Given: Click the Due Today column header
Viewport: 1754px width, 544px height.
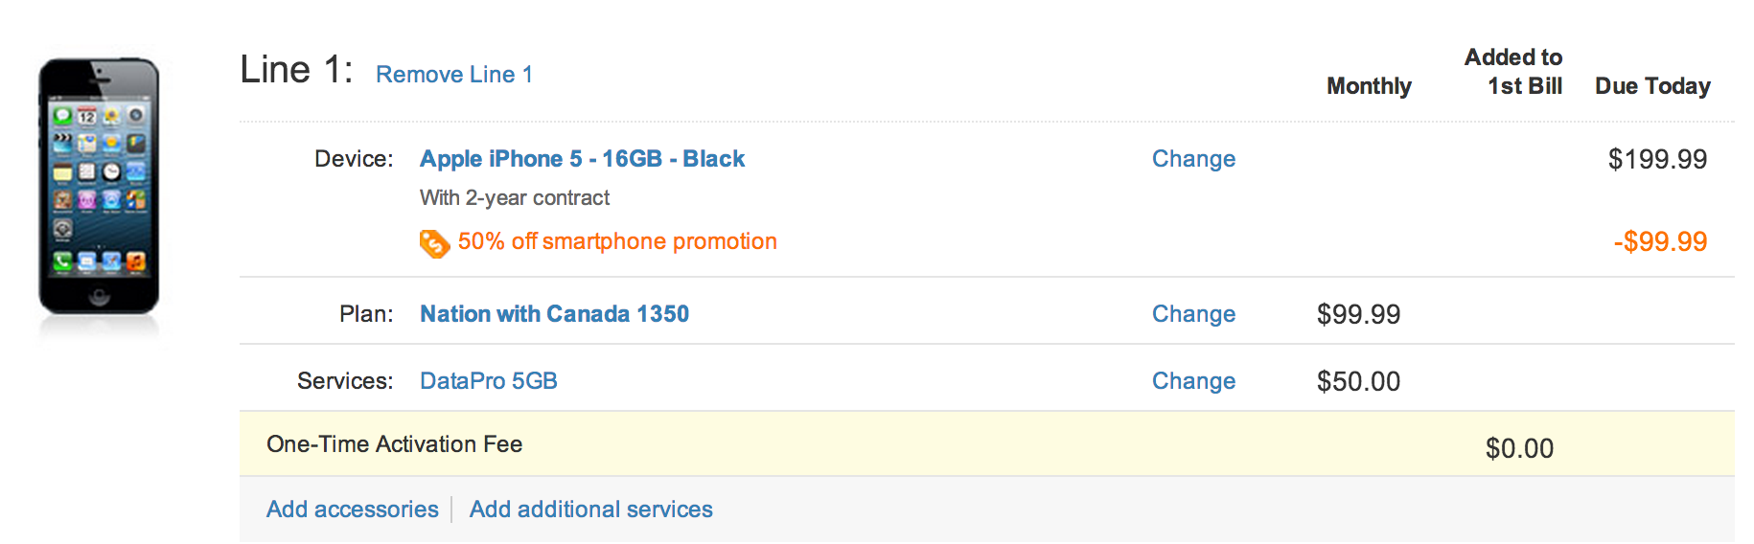Looking at the screenshot, I should point(1652,86).
